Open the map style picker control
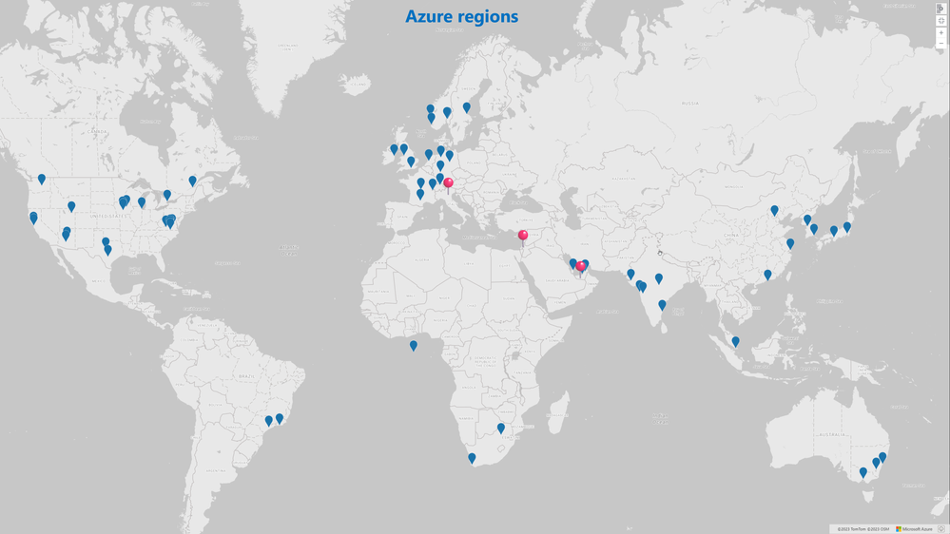The height and width of the screenshot is (534, 950). click(x=940, y=9)
